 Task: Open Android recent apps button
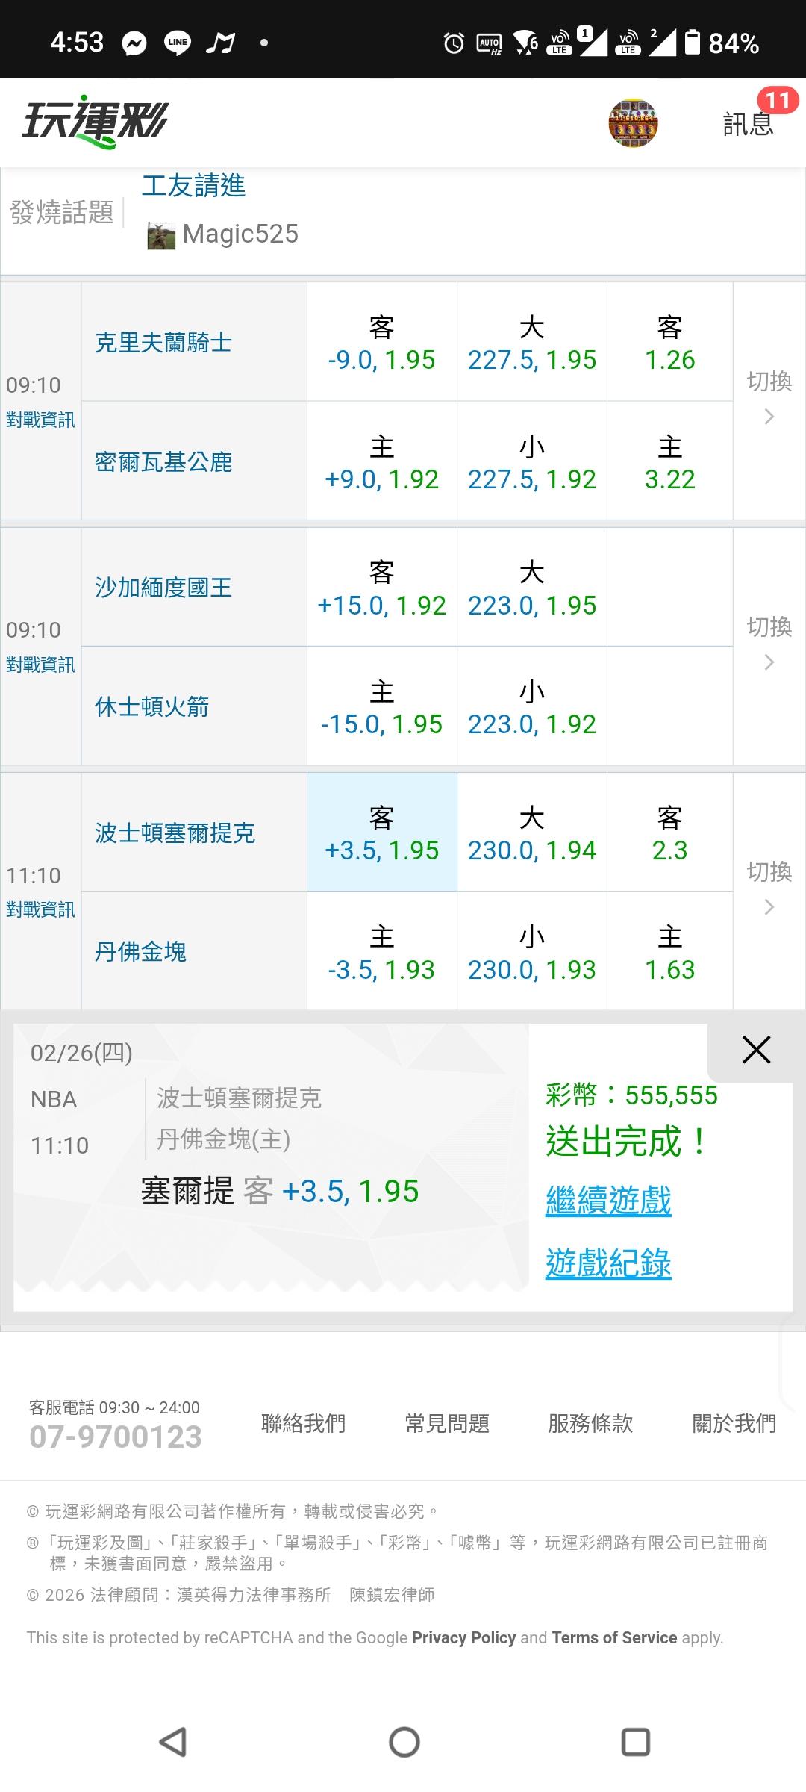(635, 1742)
